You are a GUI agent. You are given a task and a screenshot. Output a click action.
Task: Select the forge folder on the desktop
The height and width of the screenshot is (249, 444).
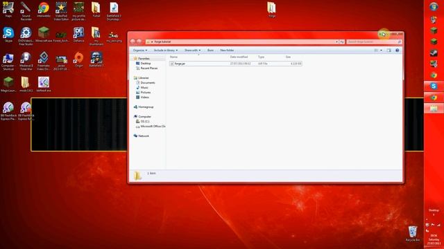tap(271, 9)
